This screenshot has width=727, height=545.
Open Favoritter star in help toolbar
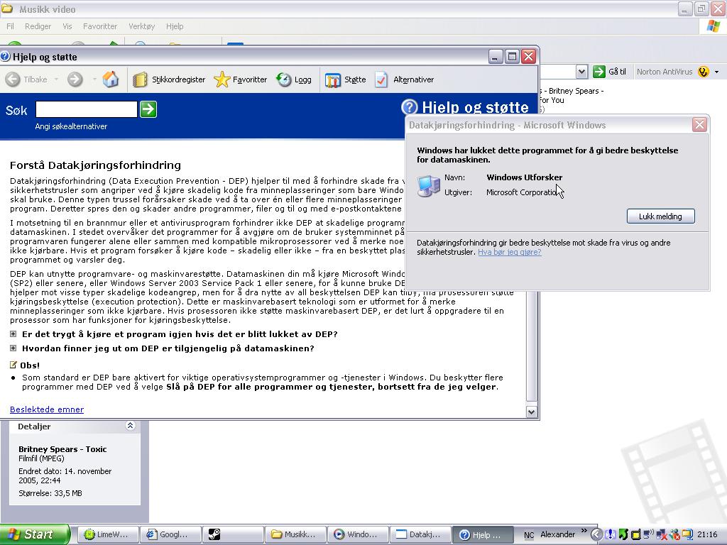tap(241, 79)
